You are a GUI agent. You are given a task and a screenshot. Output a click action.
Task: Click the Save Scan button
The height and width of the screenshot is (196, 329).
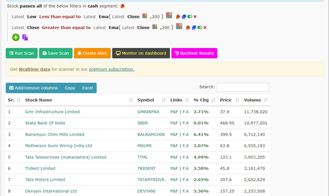click(x=56, y=53)
